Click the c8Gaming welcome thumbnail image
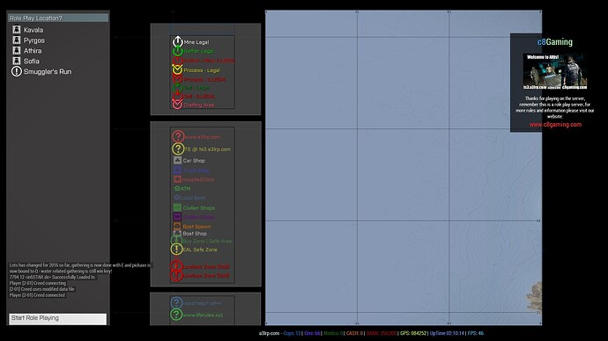Screen dimensions: 608x341 [x=555, y=71]
